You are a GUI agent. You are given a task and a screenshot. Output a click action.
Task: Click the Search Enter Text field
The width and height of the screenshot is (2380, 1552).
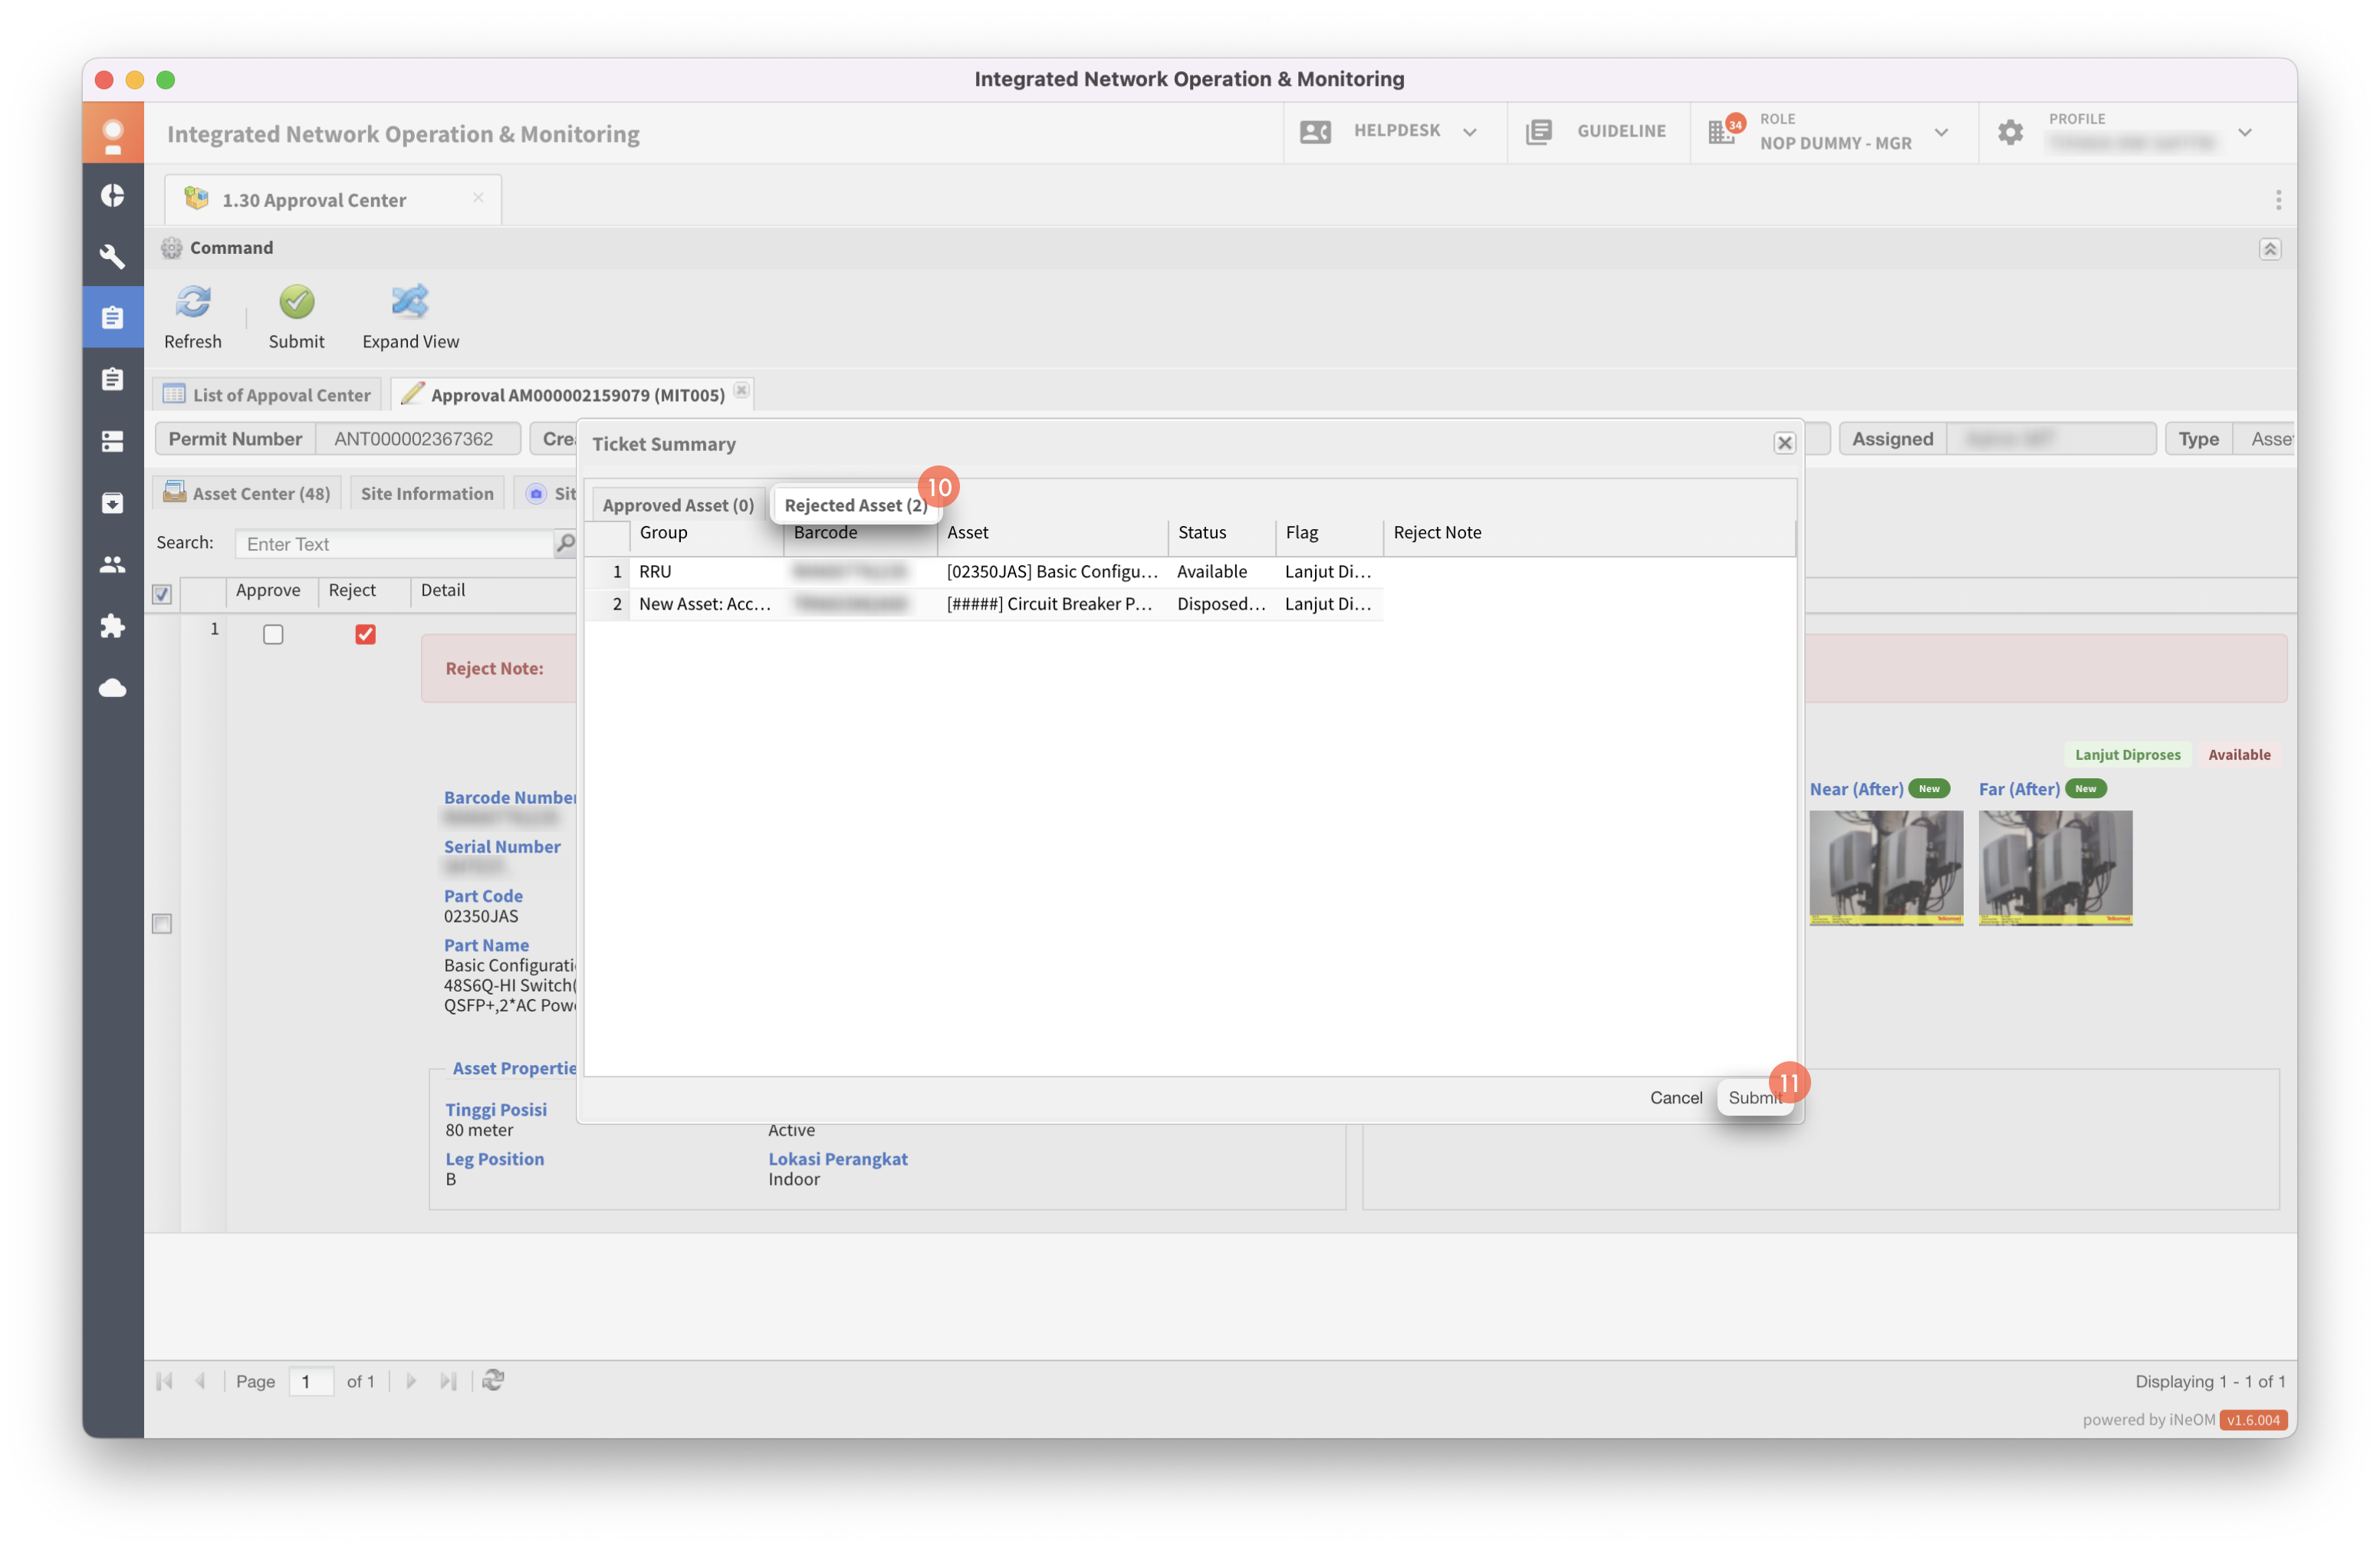(394, 543)
